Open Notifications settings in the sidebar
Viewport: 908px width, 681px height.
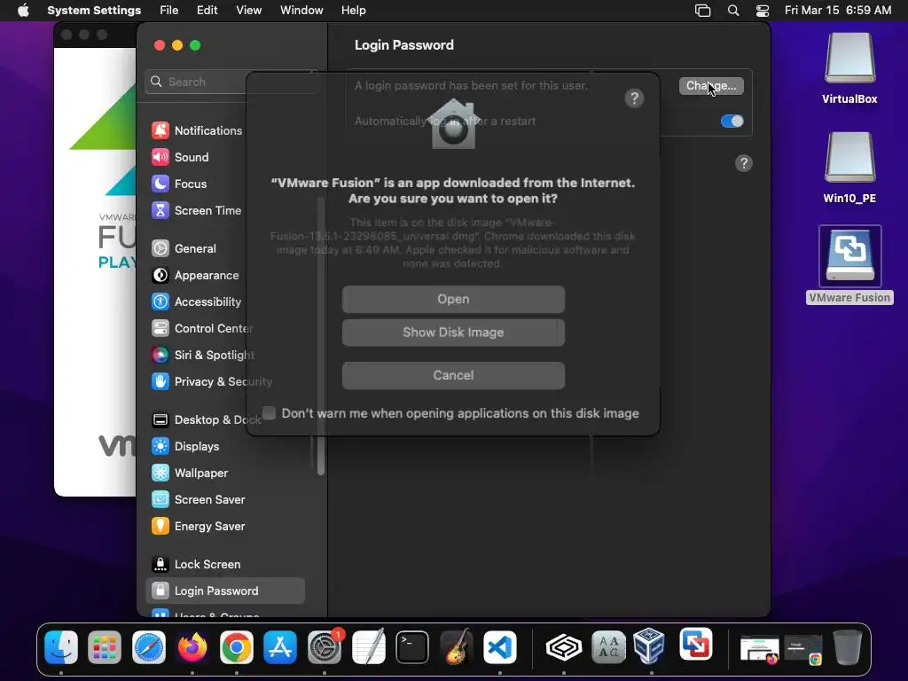coord(197,130)
